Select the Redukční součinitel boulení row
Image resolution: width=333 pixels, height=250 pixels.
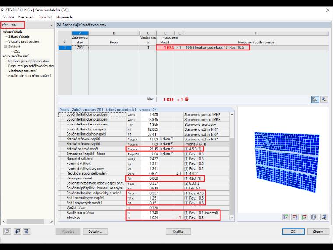[144, 174]
